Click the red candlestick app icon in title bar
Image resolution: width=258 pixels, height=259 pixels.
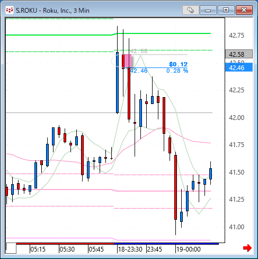(x=10, y=10)
